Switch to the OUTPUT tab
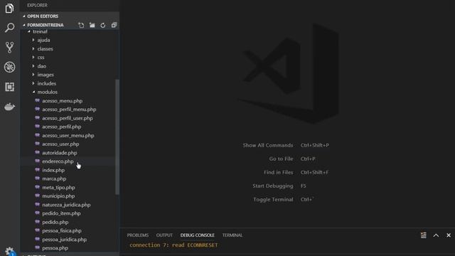Viewport: 455px width, 256px height. 164,235
